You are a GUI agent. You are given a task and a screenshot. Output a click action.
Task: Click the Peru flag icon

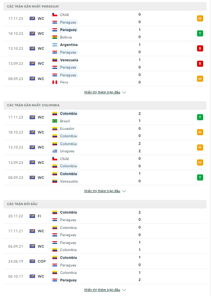[x=55, y=82]
